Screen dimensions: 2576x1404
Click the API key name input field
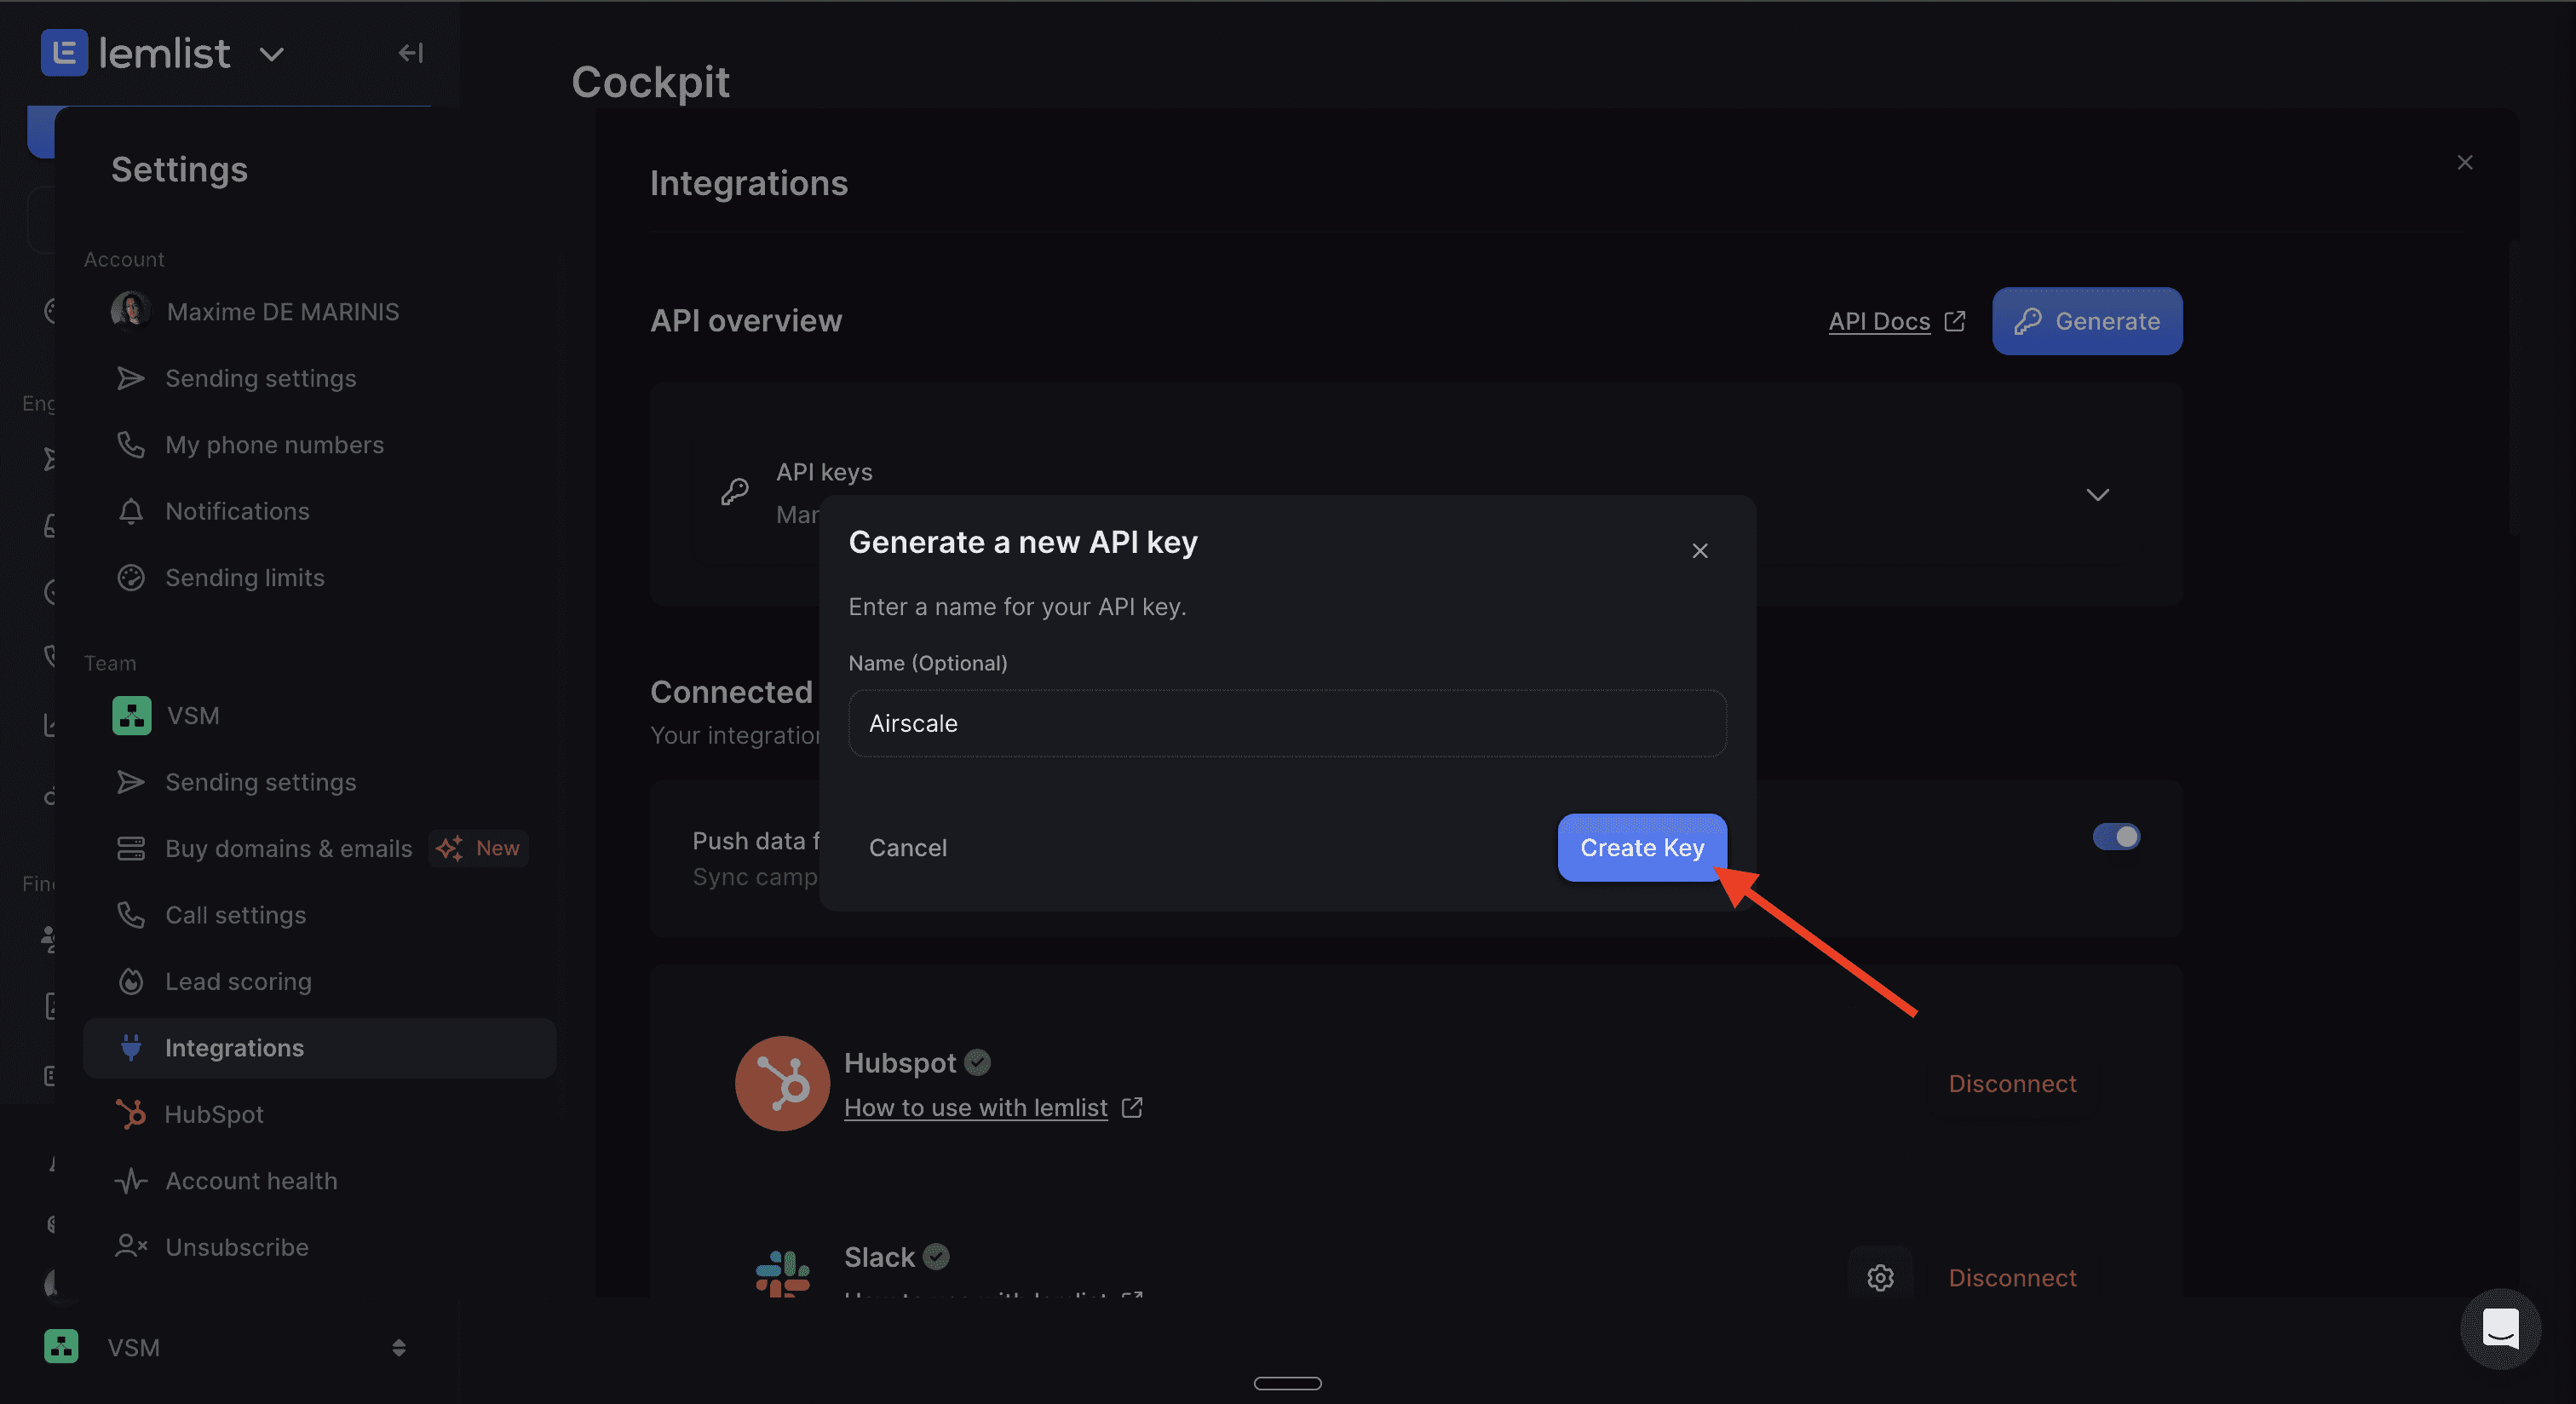coord(1286,723)
